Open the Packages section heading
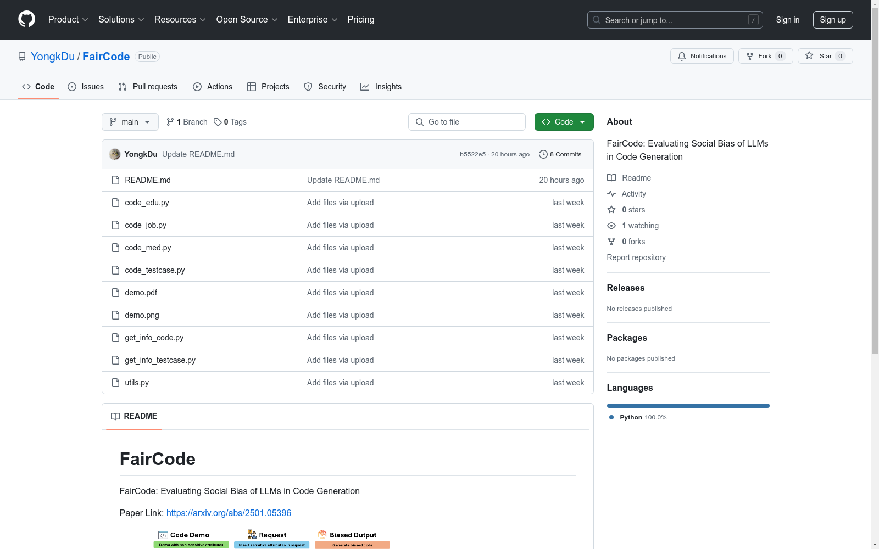879x549 pixels. (x=627, y=338)
